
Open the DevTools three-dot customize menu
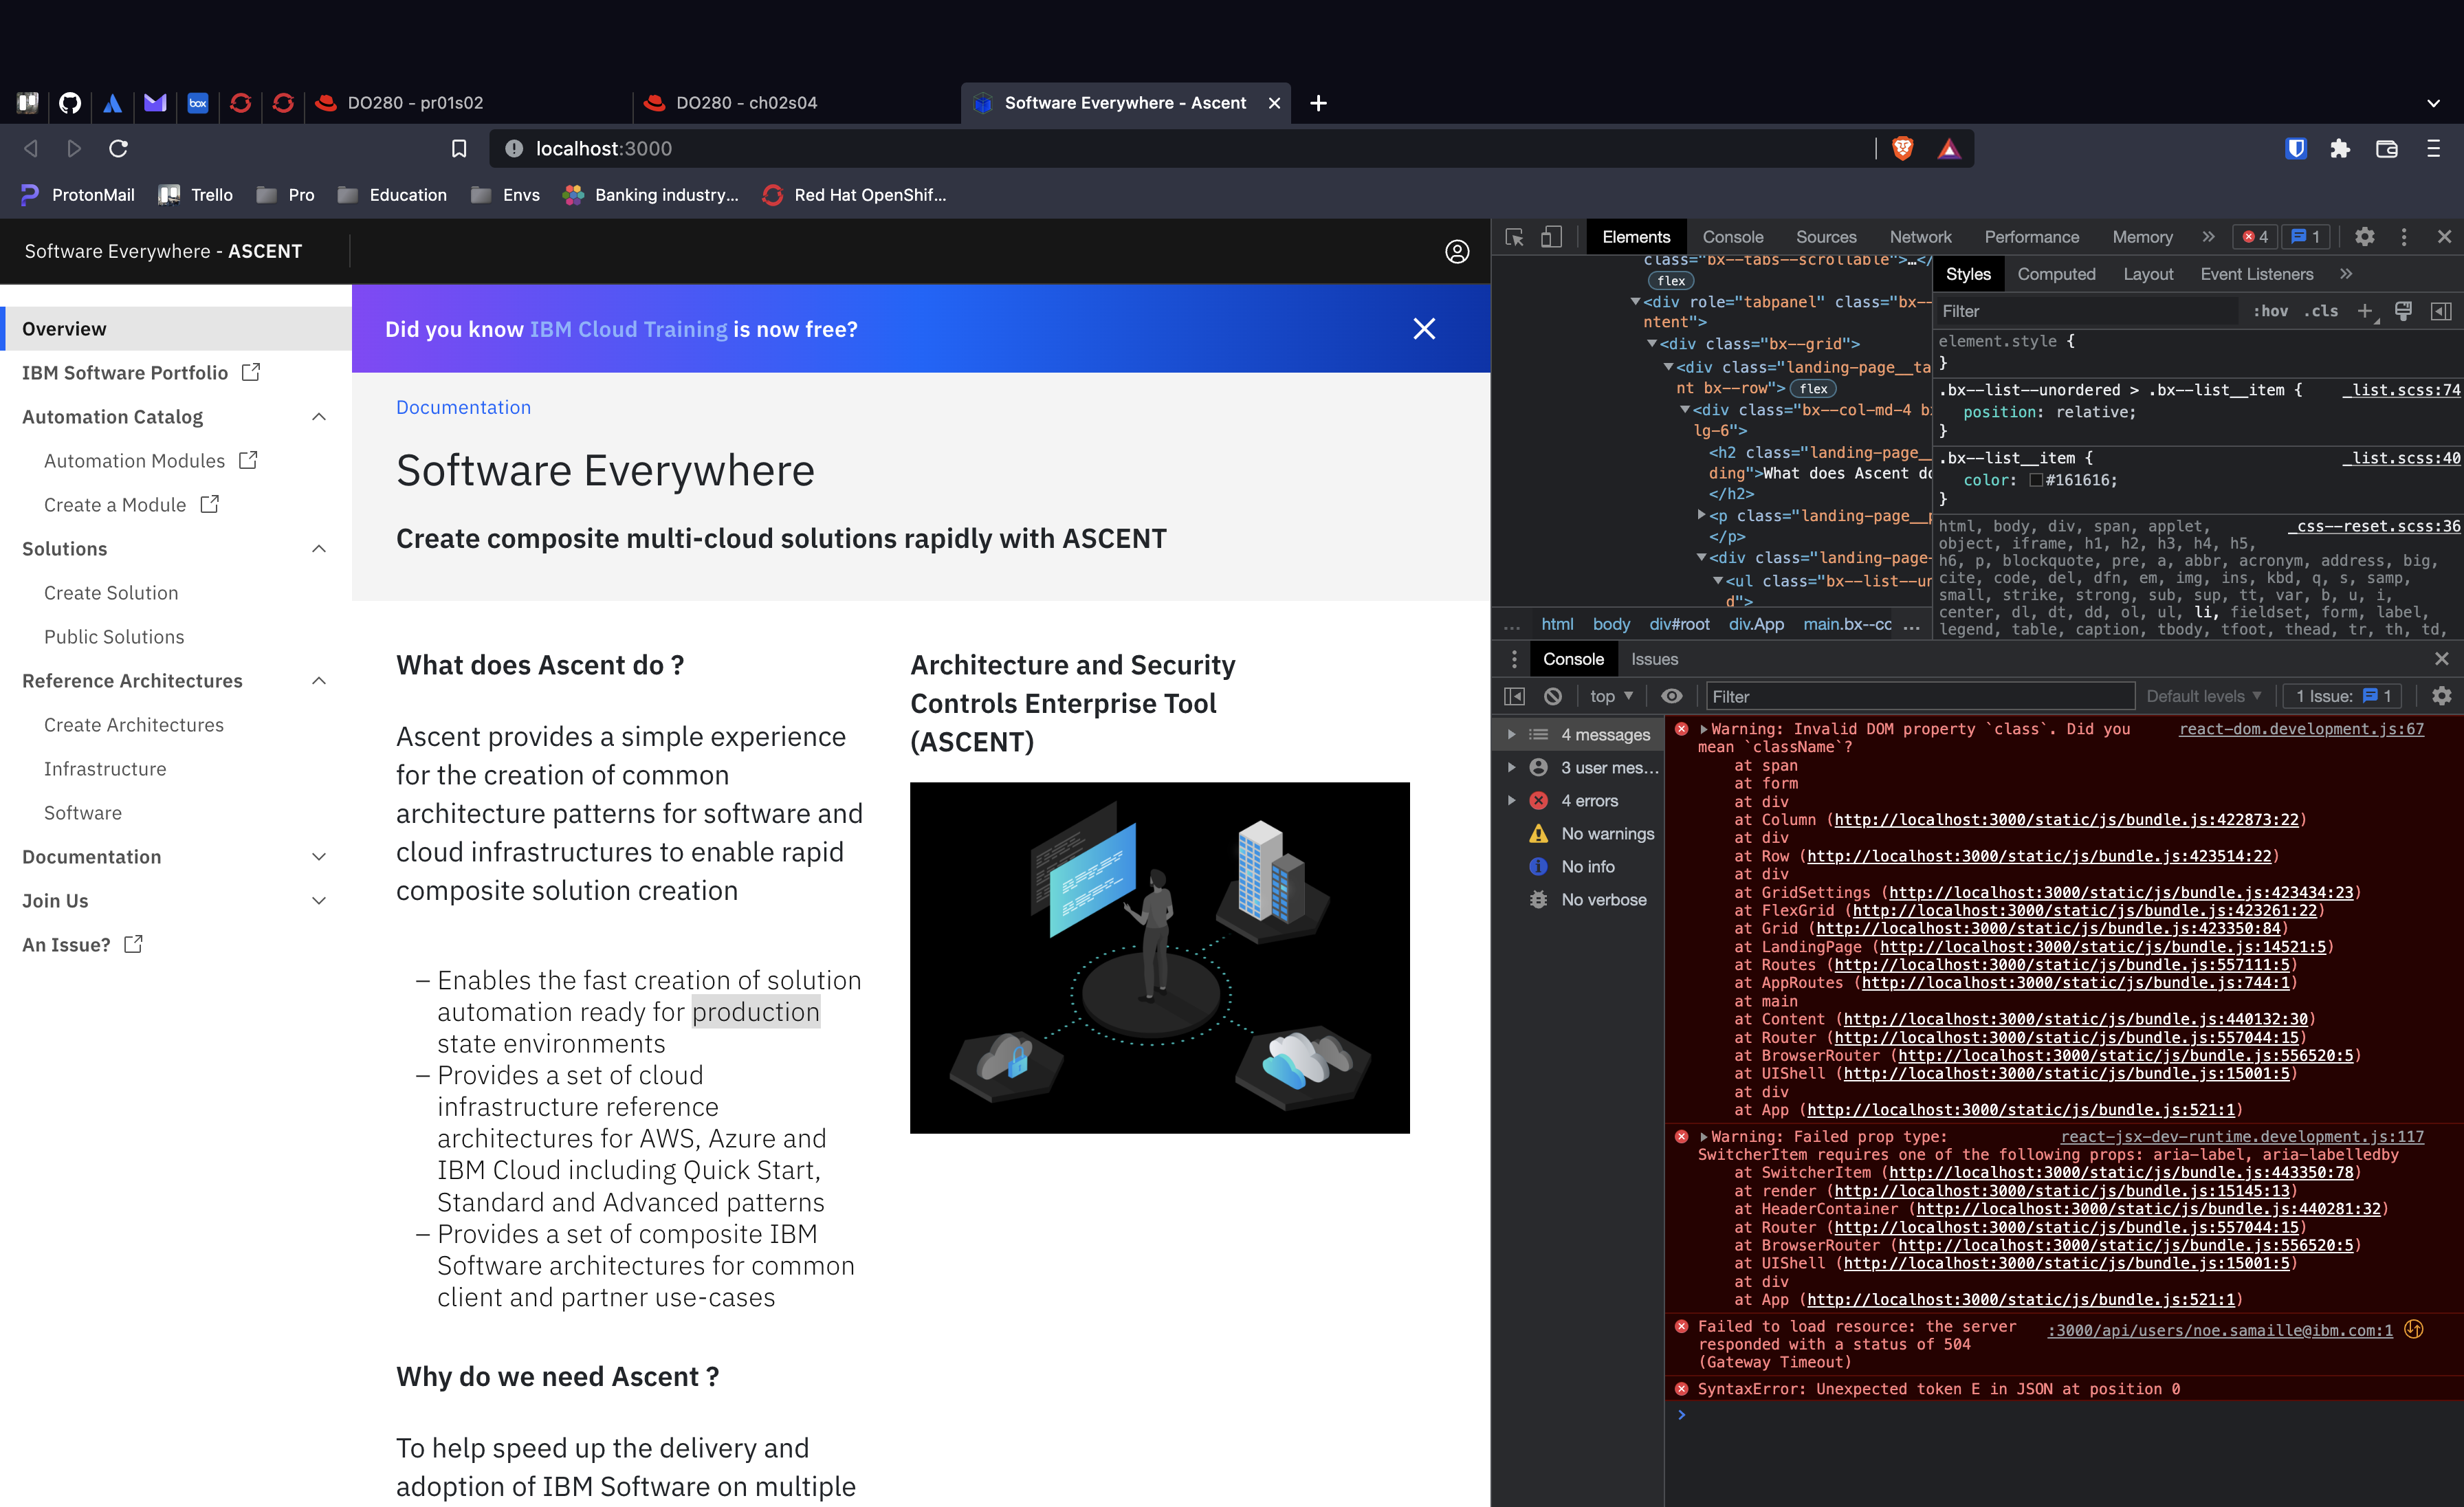[2404, 237]
